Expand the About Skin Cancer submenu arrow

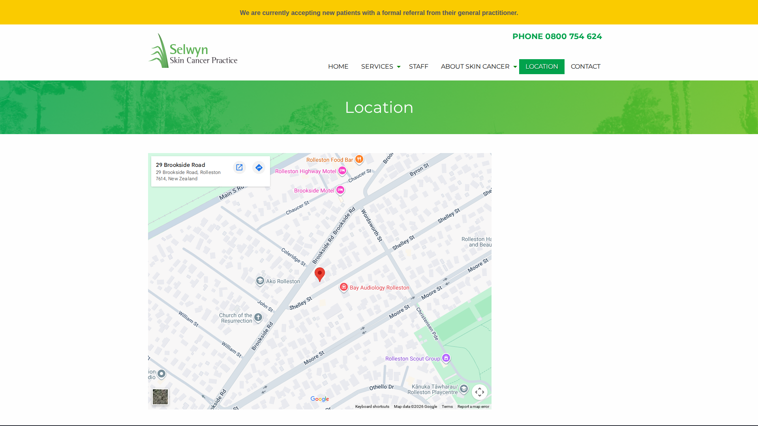pyautogui.click(x=515, y=67)
